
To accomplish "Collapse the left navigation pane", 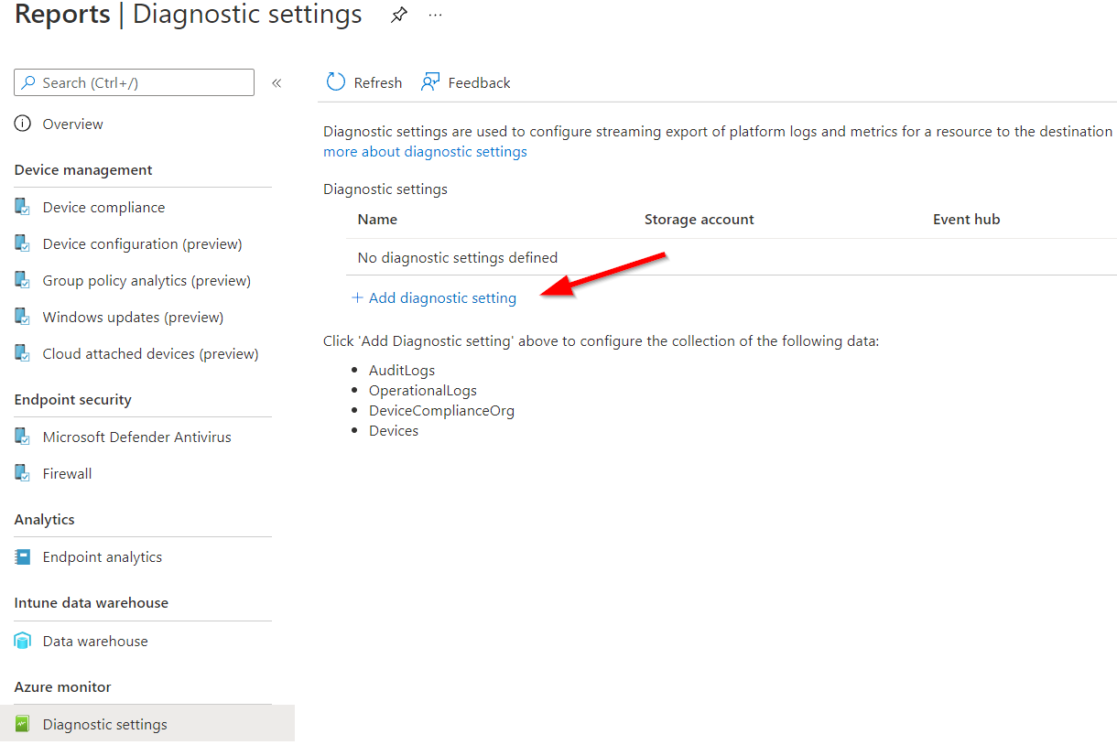I will click(x=277, y=82).
